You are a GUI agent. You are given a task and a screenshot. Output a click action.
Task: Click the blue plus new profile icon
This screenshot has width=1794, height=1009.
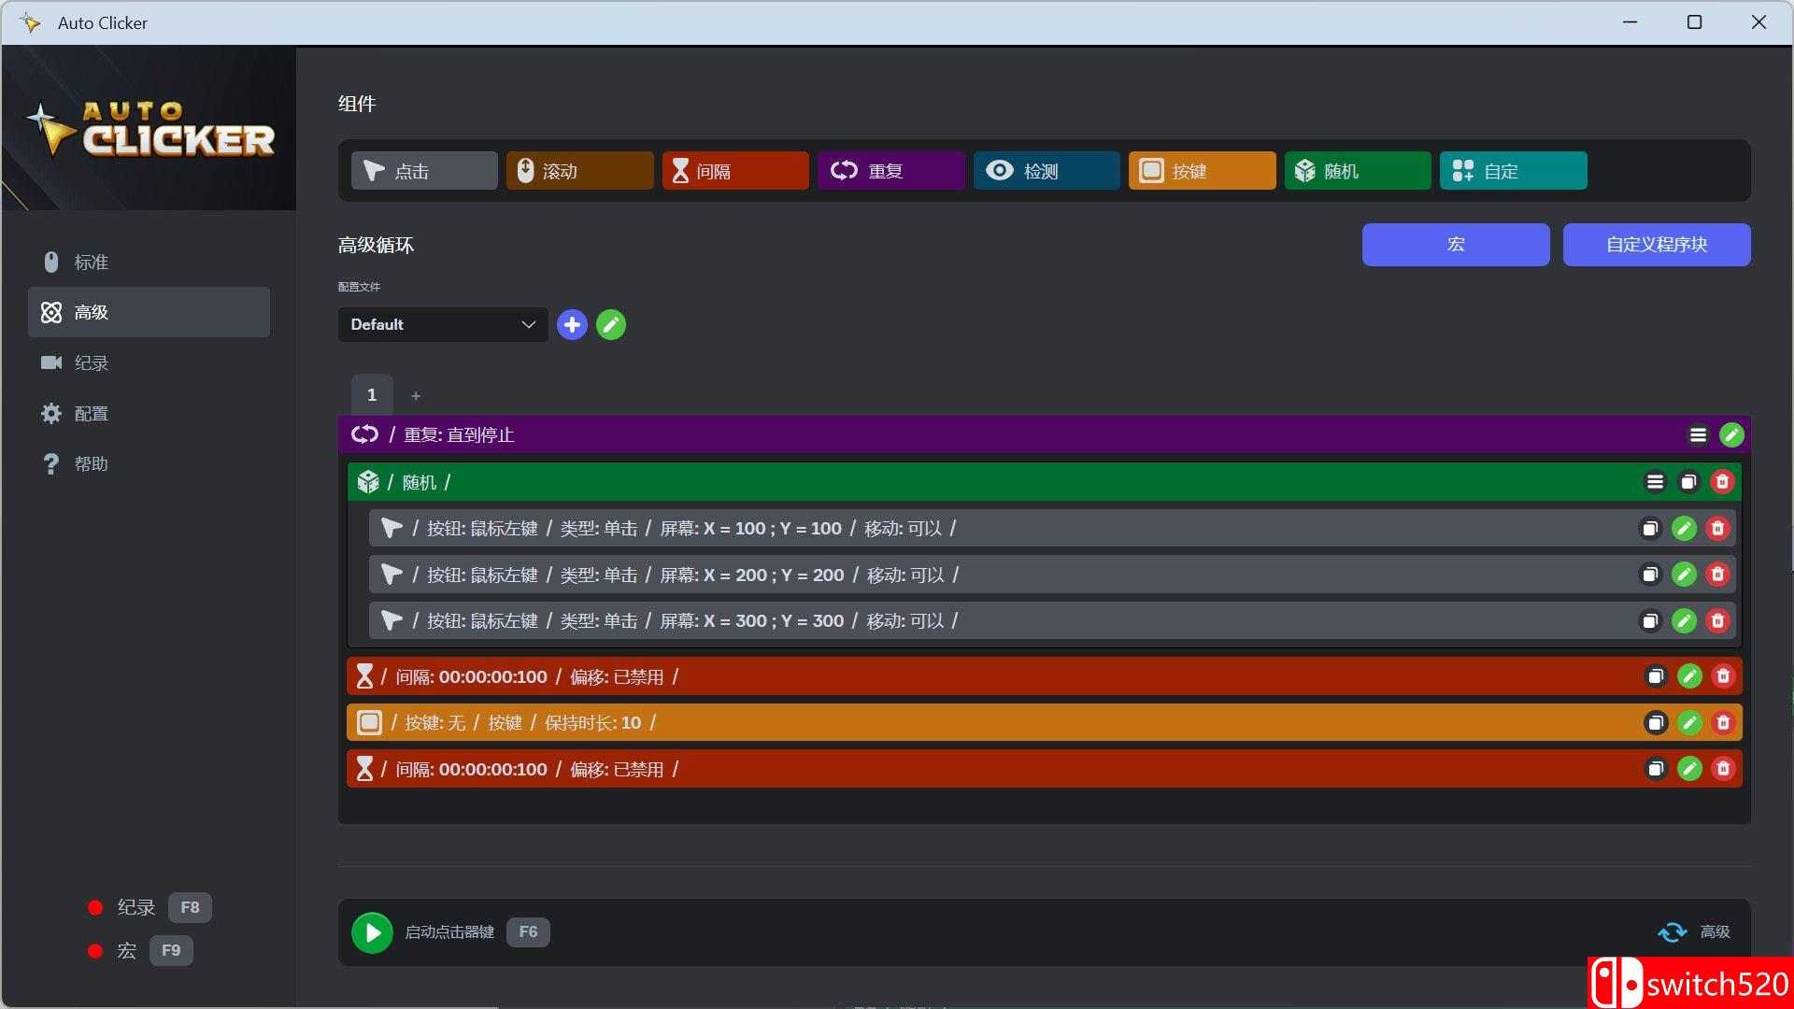click(x=572, y=325)
